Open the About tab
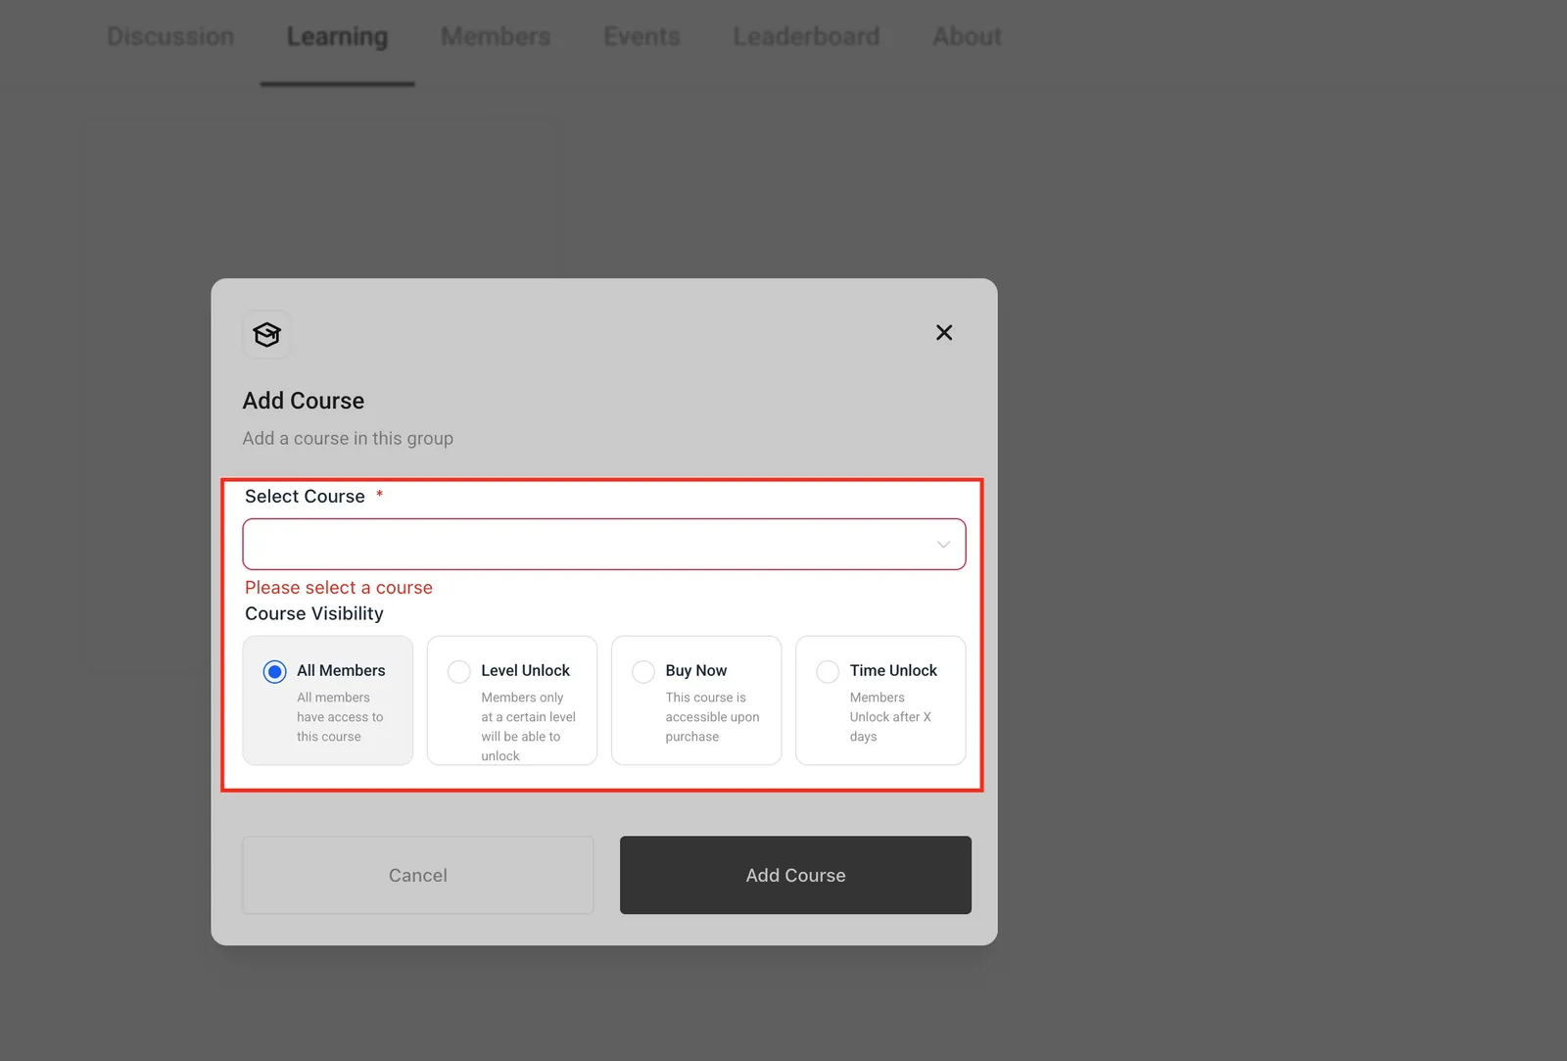 967,36
